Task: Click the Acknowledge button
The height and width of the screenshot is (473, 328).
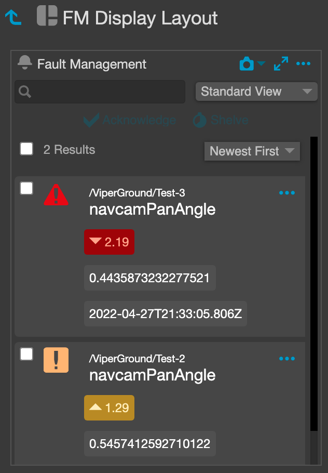Action: coord(130,120)
